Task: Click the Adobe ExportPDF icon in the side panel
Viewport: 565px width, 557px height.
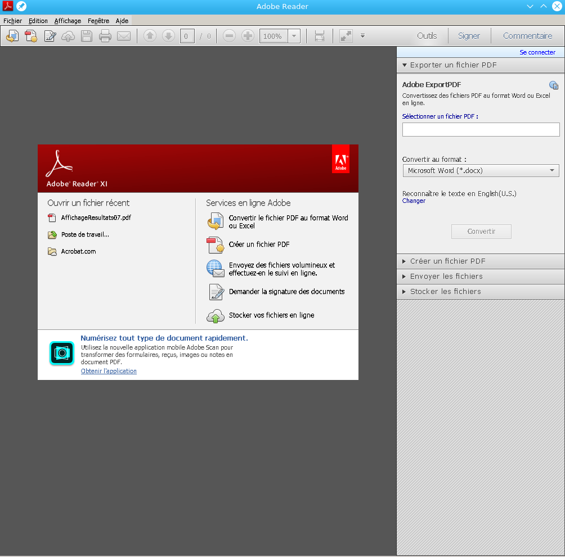Action: coord(554,85)
